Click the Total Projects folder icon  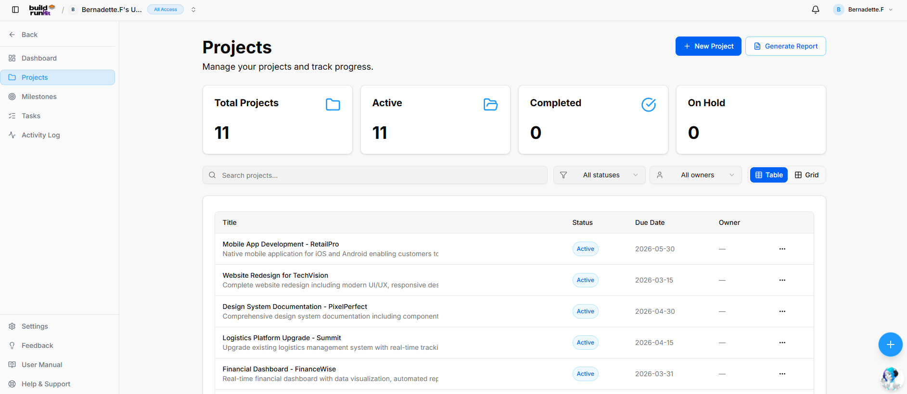[333, 104]
